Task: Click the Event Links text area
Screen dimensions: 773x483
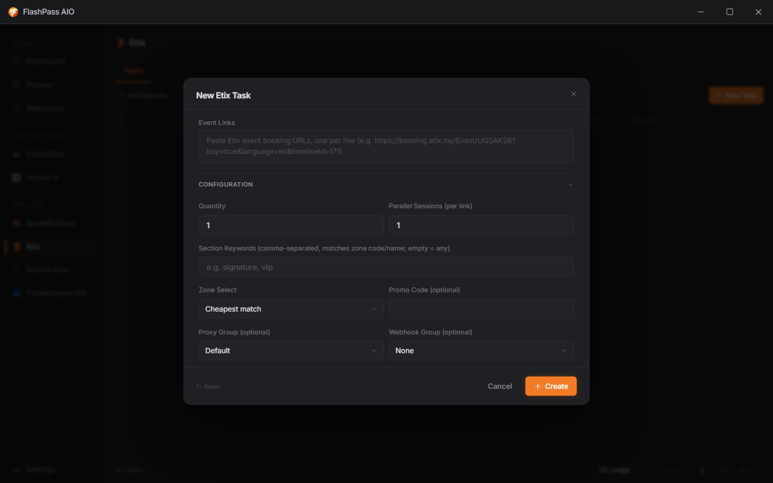Action: click(386, 146)
